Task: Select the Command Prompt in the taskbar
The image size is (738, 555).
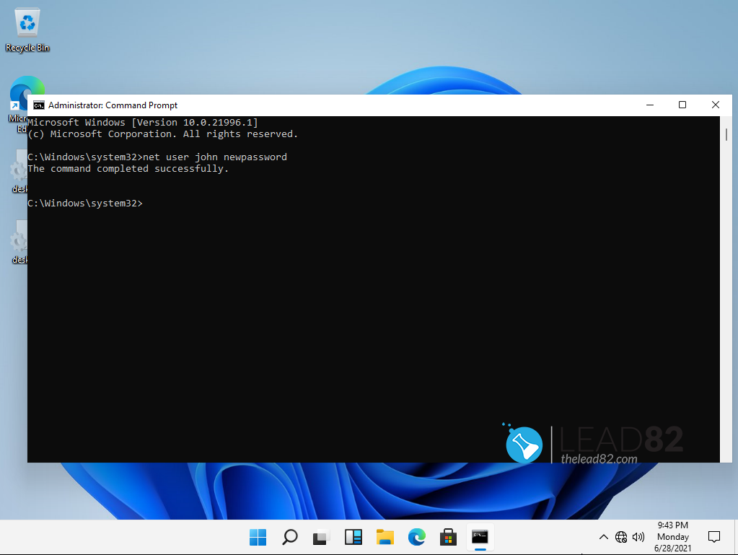Action: click(480, 537)
